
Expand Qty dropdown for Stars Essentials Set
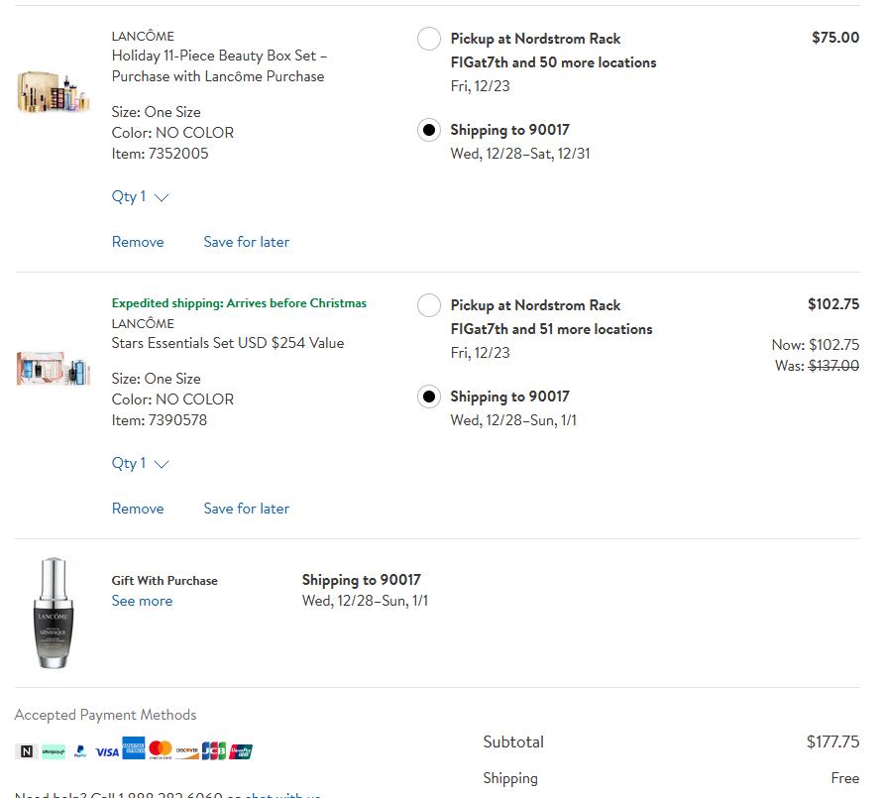pyautogui.click(x=140, y=463)
